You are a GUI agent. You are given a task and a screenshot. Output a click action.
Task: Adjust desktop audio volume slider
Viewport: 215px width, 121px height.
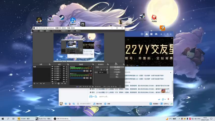click(78, 71)
